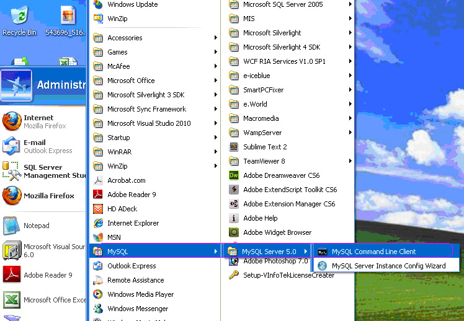Image resolution: width=464 pixels, height=321 pixels.
Task: Expand the Startup folder
Action: (x=154, y=138)
